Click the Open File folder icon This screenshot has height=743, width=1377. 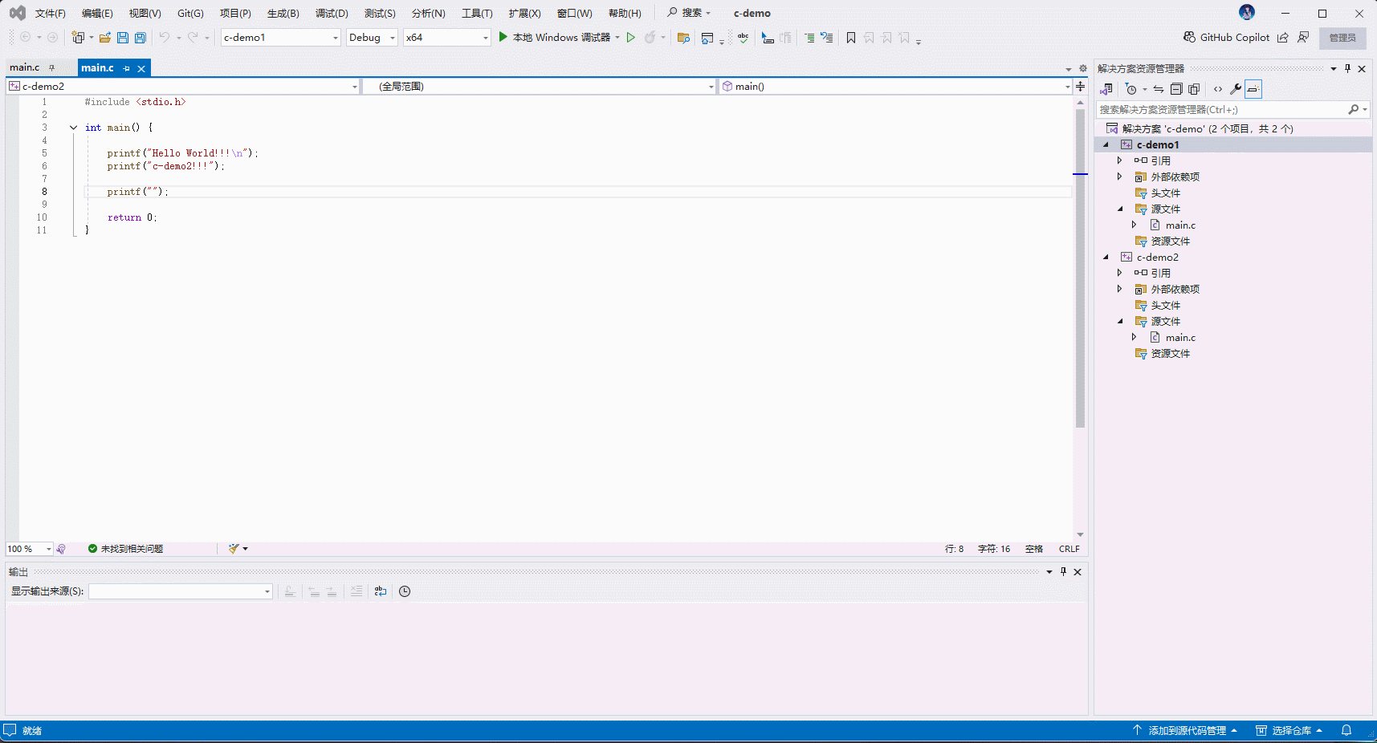105,38
